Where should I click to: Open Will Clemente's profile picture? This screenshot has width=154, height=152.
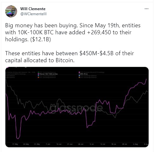coord(11,11)
